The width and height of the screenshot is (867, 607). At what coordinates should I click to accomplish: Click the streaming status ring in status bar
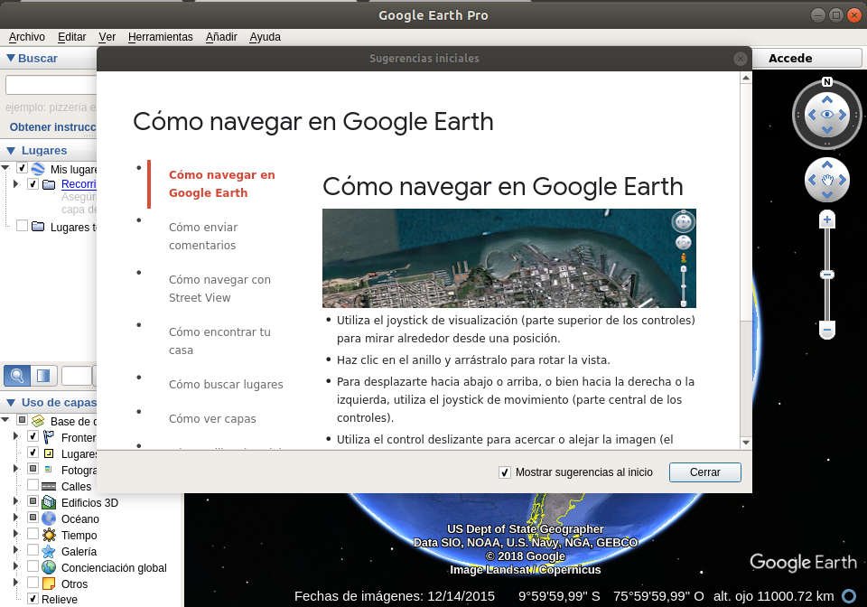[849, 596]
